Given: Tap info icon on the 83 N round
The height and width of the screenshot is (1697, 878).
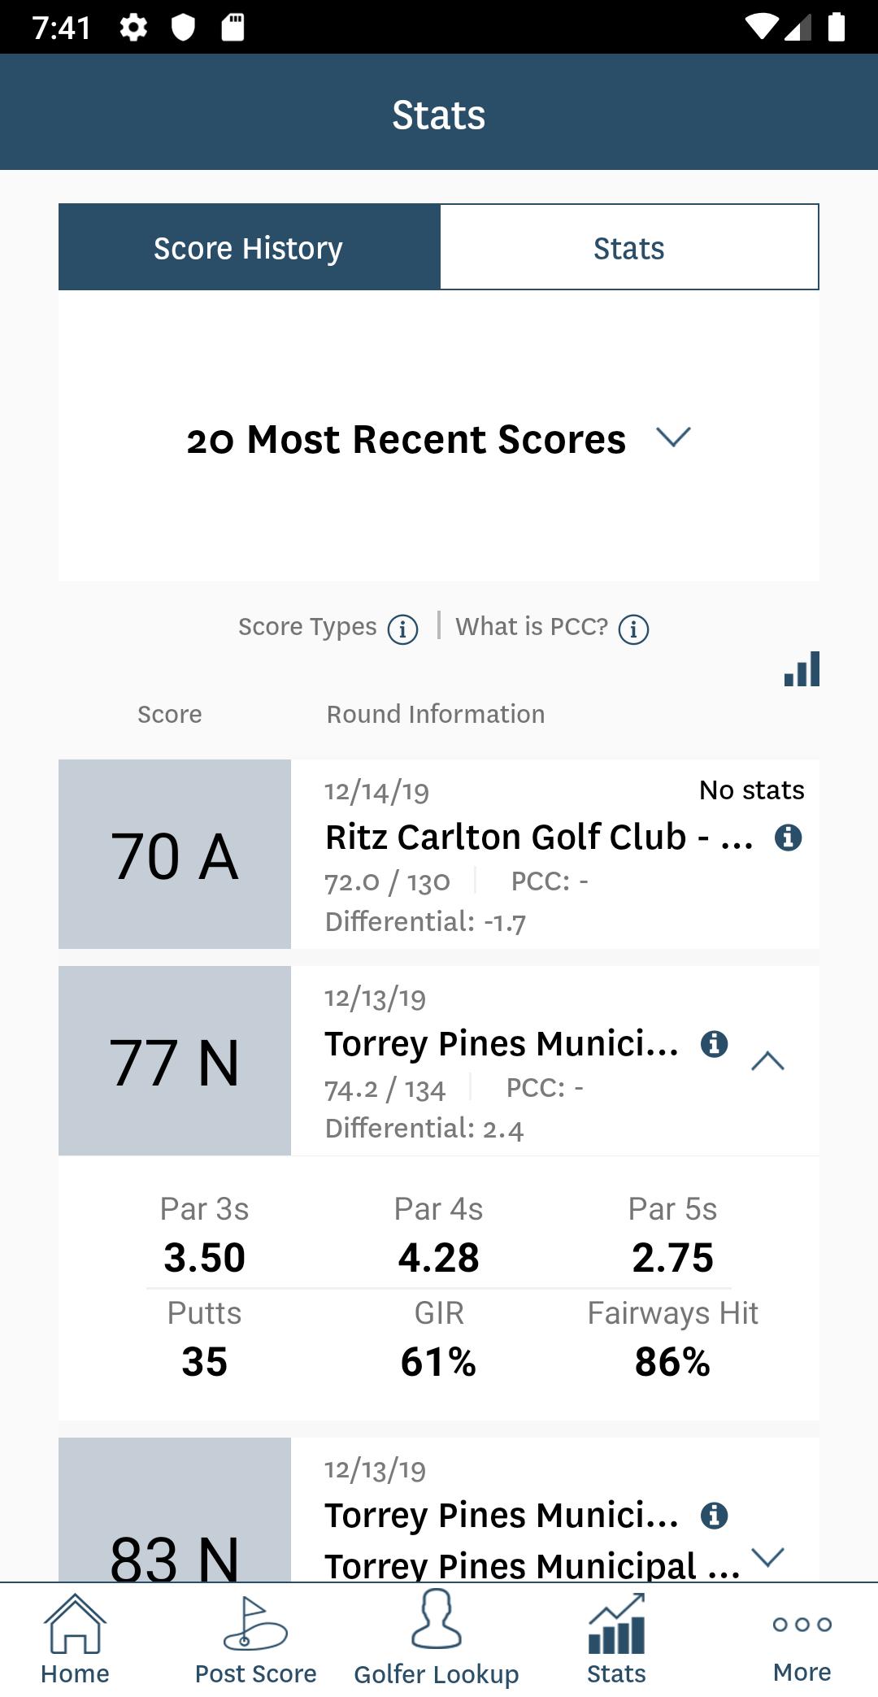Looking at the screenshot, I should click(714, 1515).
